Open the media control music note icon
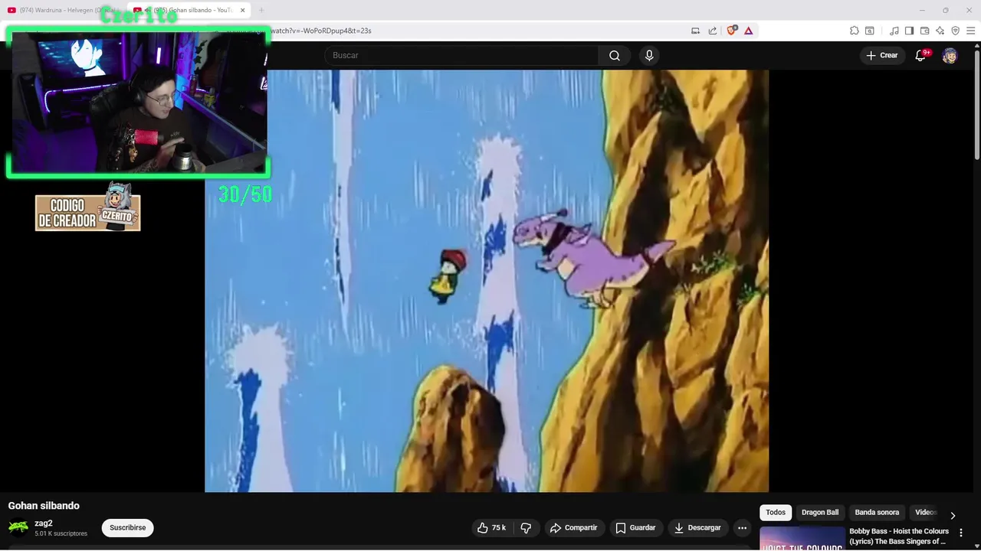The height and width of the screenshot is (551, 981). (x=894, y=31)
